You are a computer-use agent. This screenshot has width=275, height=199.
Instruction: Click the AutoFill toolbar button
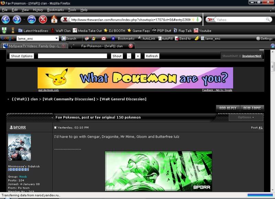[165, 38]
